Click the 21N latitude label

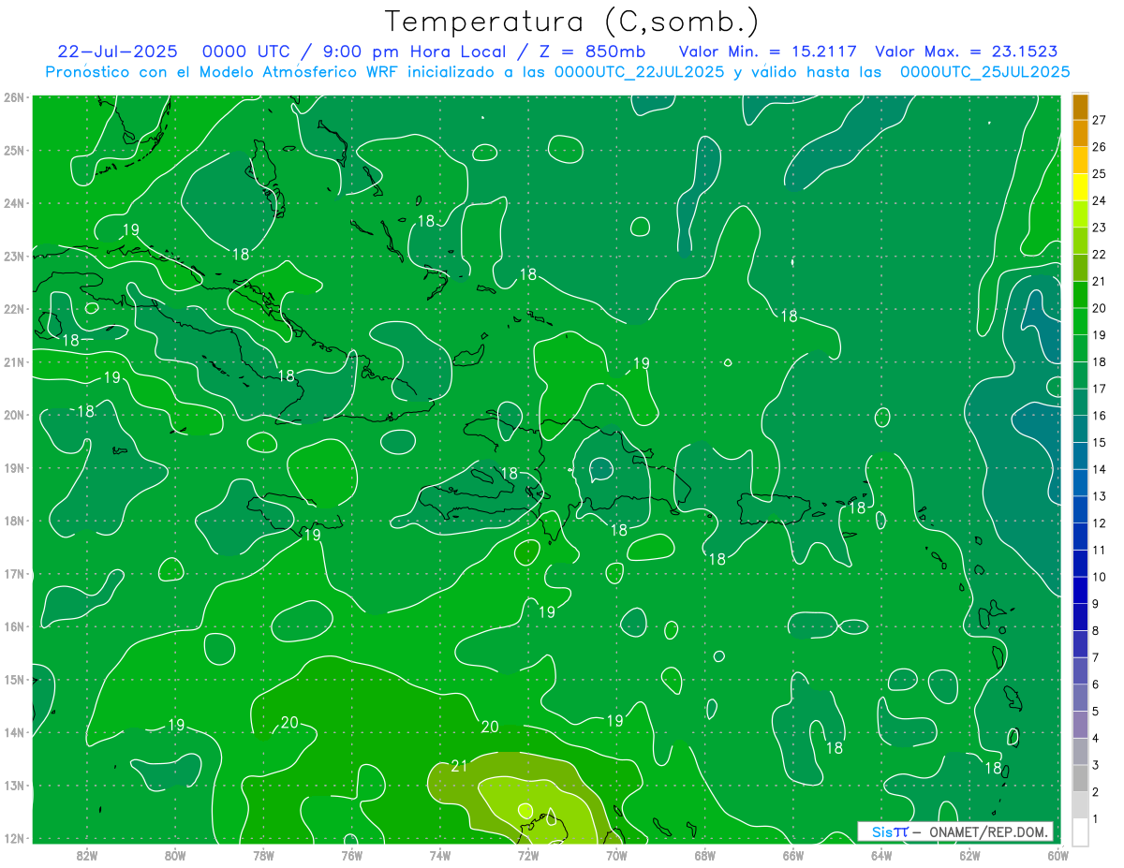(x=13, y=361)
